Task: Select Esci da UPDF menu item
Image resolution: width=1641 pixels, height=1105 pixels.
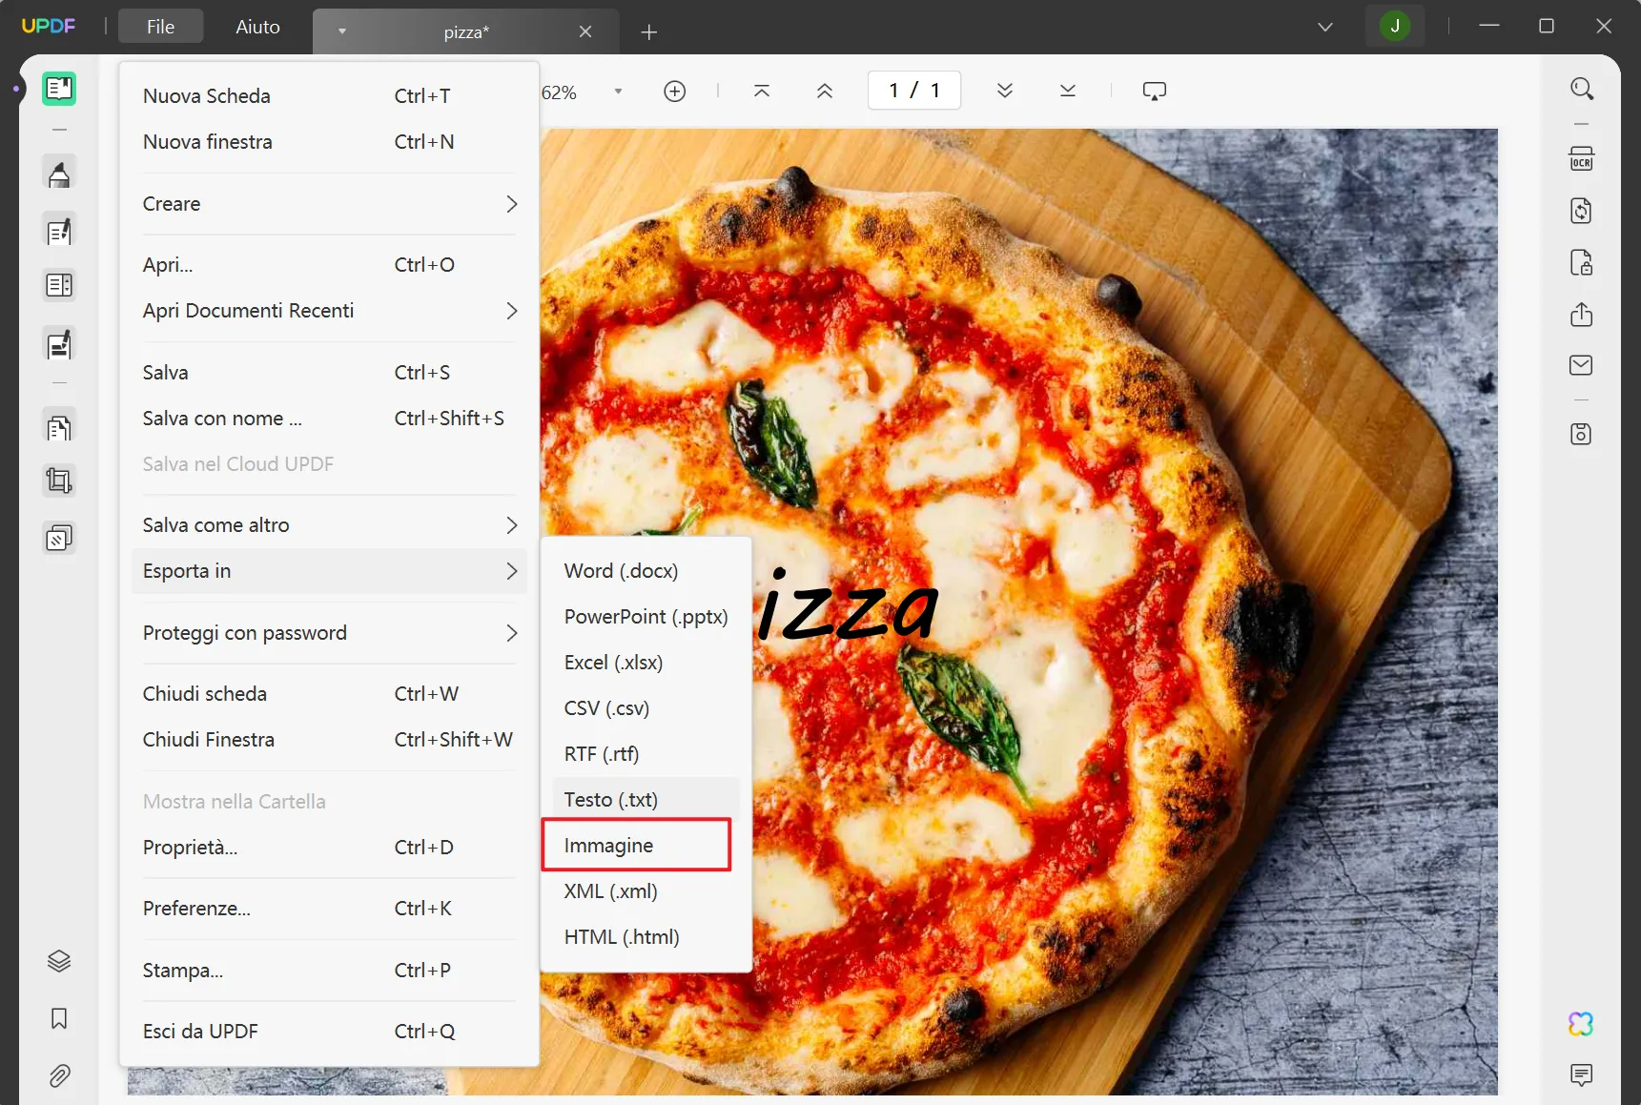Action: 329,1032
